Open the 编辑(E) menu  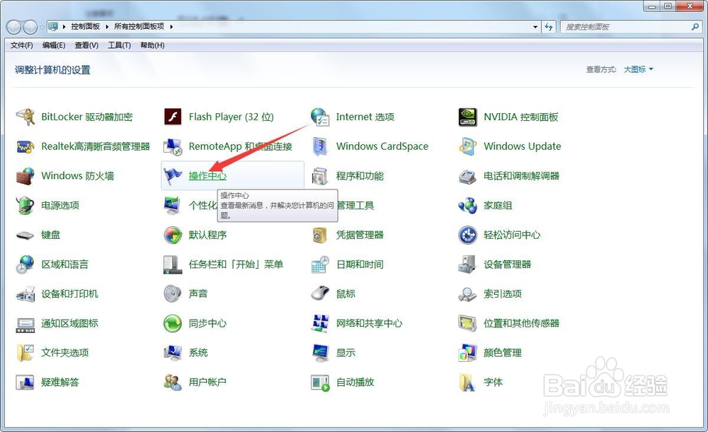[x=54, y=45]
